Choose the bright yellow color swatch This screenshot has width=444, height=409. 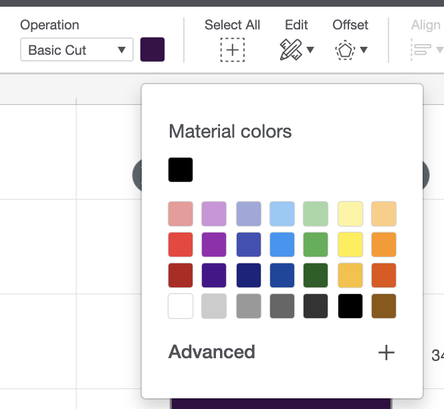click(x=350, y=245)
